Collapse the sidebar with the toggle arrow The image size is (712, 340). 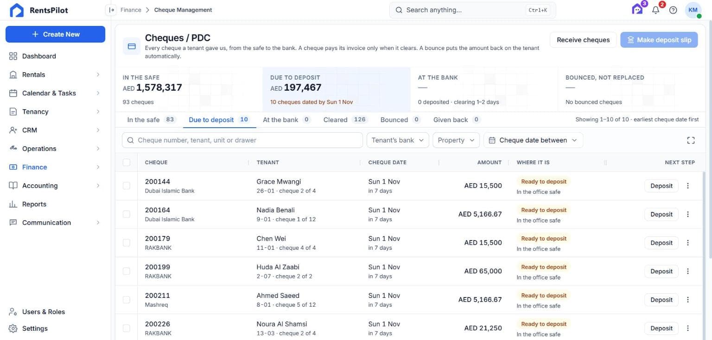click(111, 10)
